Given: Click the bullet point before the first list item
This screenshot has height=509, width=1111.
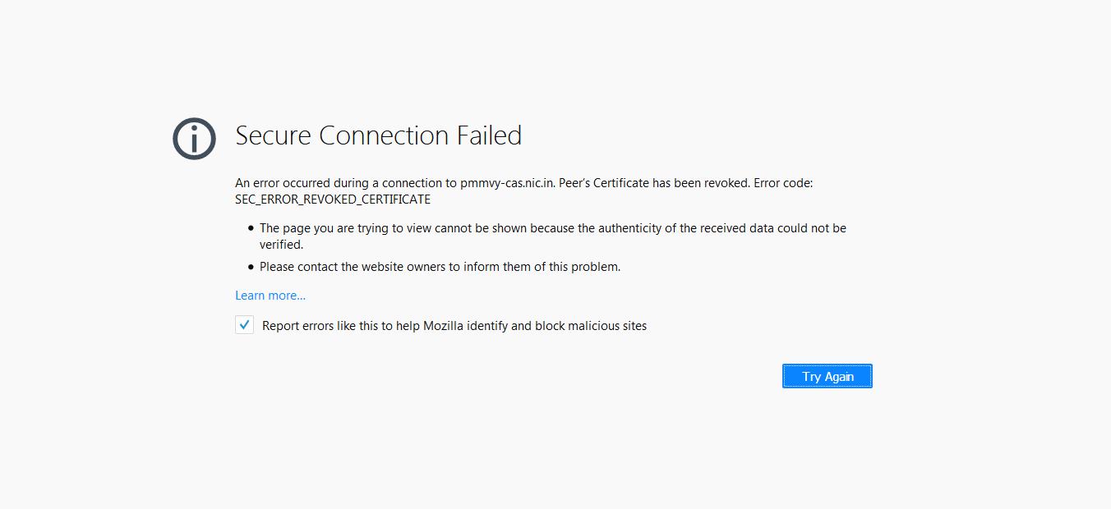Looking at the screenshot, I should point(251,227).
